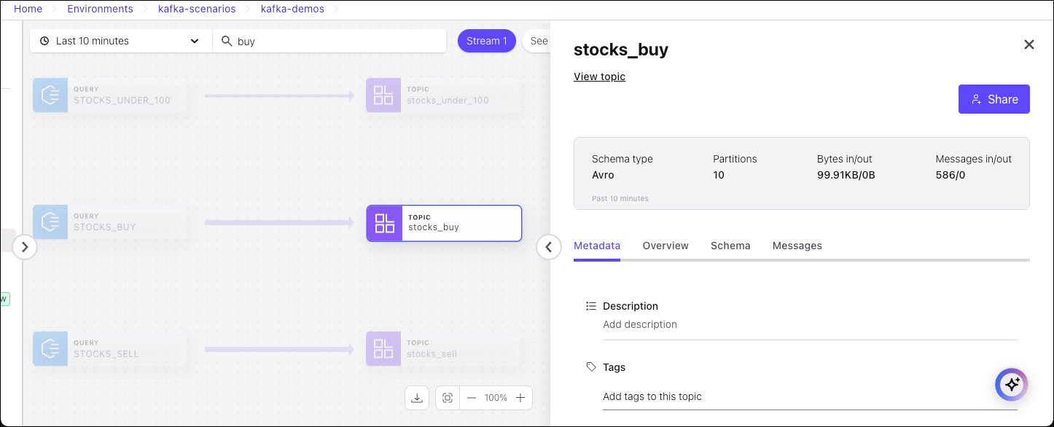1054x427 pixels.
Task: Click the View topic link
Action: (599, 77)
